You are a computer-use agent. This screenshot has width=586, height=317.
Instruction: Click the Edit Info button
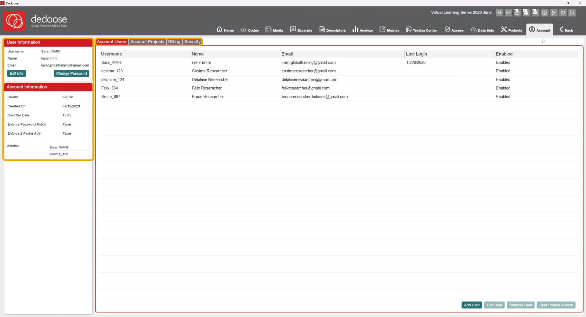[16, 74]
